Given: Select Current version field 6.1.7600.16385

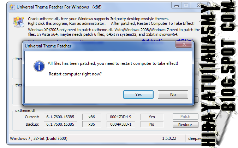Looking at the screenshot, I should [x=60, y=117].
